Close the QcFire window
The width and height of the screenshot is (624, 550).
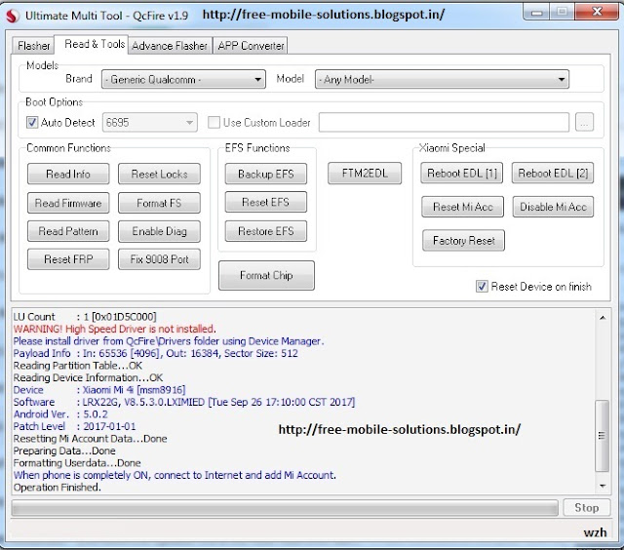pyautogui.click(x=597, y=13)
